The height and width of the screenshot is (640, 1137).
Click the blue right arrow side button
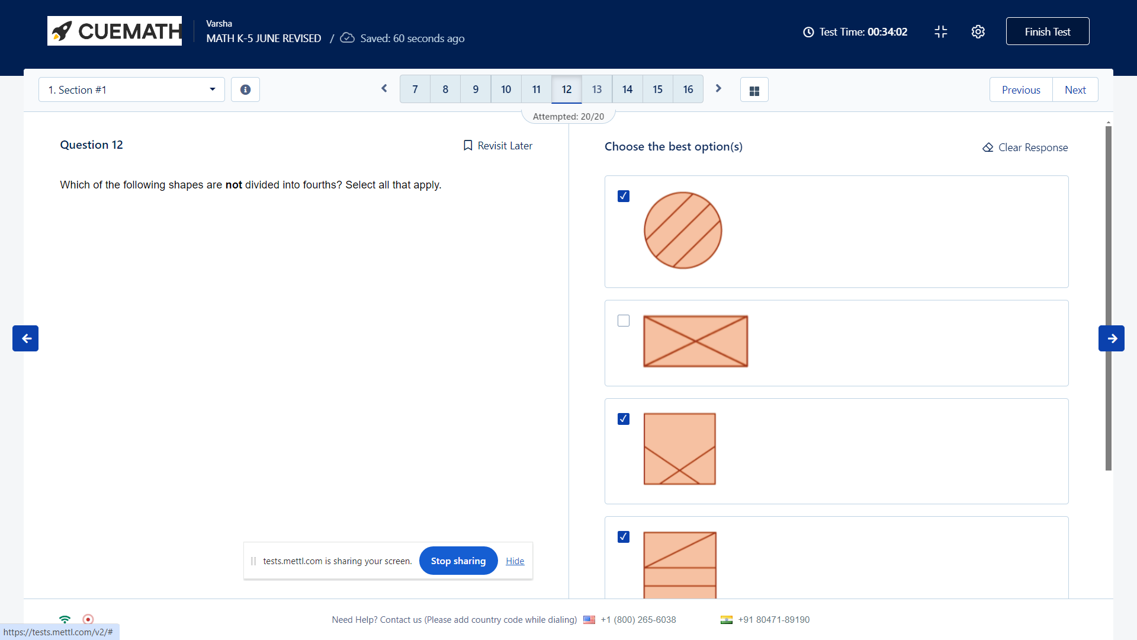1112,338
